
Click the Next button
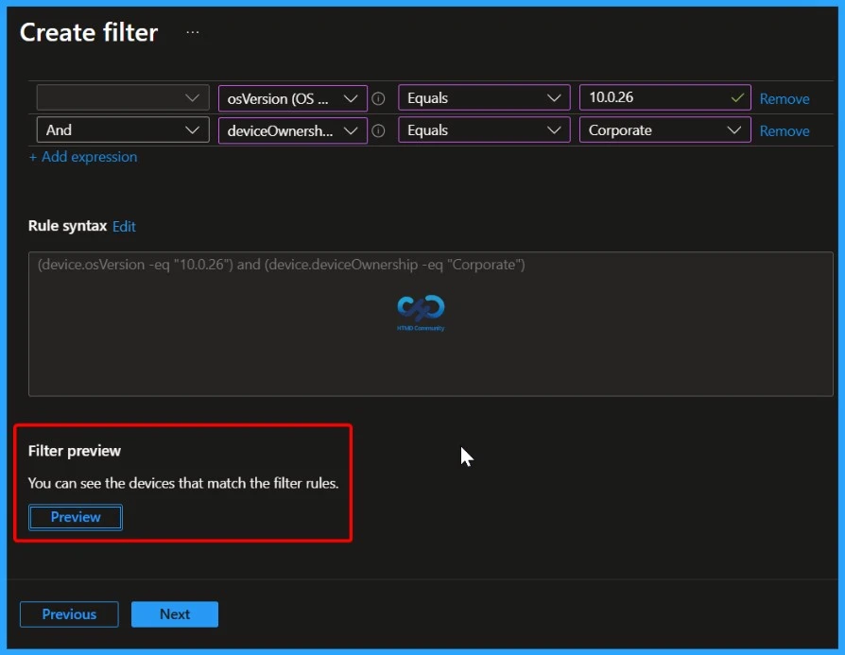click(x=174, y=614)
